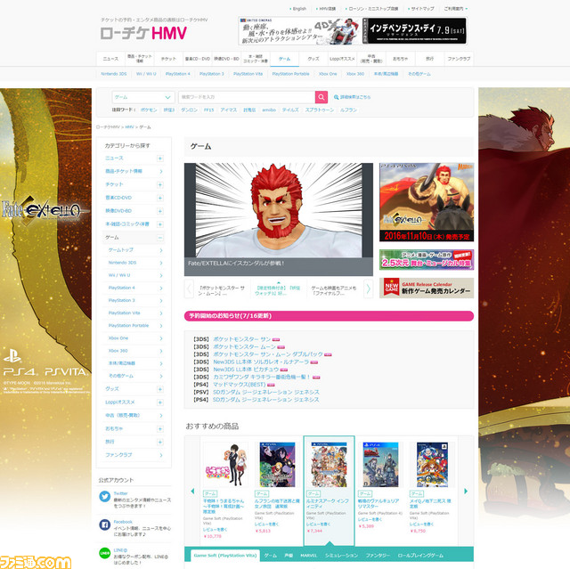Open the PlayStation Portable sidebar arrow
Image resolution: width=570 pixels, height=569 pixels.
point(161,326)
